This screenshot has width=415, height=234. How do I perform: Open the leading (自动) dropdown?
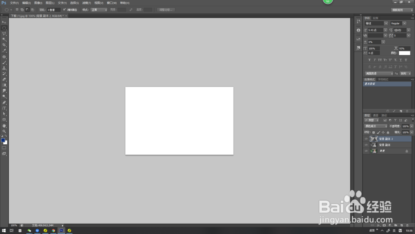coord(409,30)
